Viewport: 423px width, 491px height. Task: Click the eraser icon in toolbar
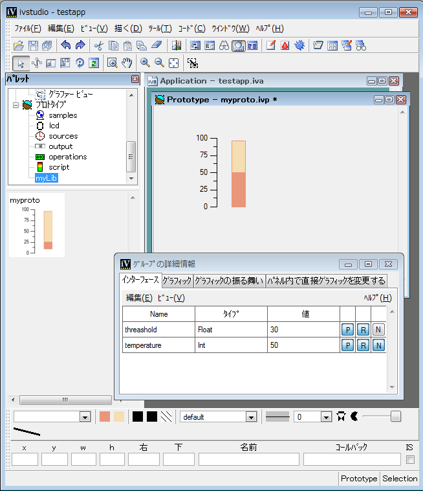click(x=157, y=45)
